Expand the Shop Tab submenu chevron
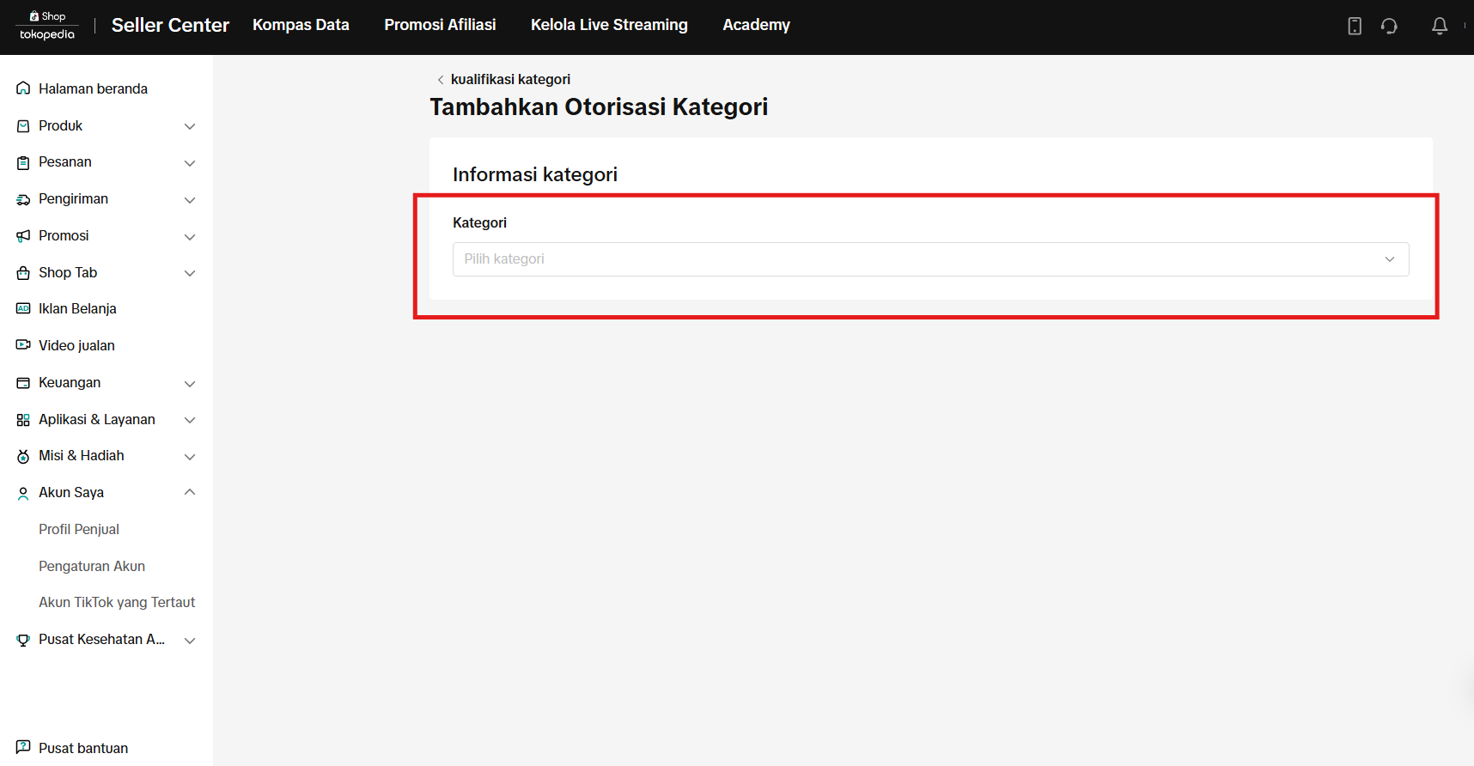This screenshot has height=766, width=1474. click(190, 273)
